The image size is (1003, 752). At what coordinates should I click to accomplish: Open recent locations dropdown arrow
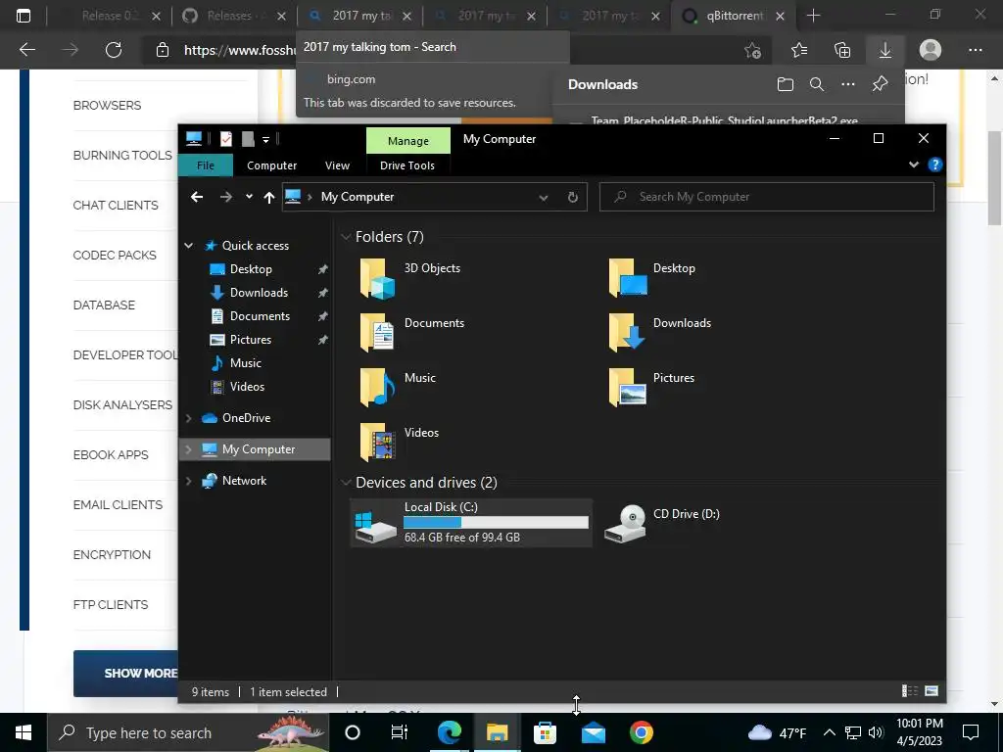[249, 197]
